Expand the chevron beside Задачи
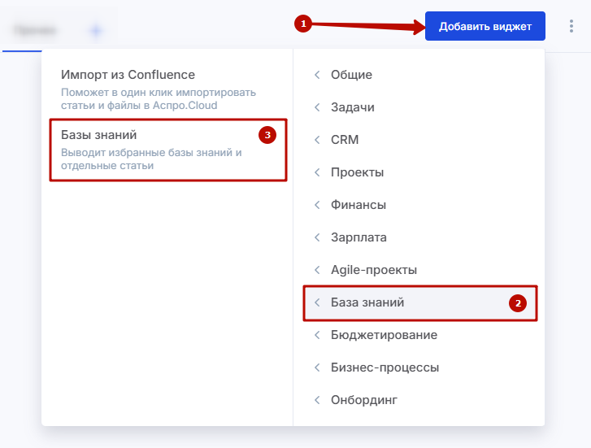The image size is (591, 448). pos(317,107)
